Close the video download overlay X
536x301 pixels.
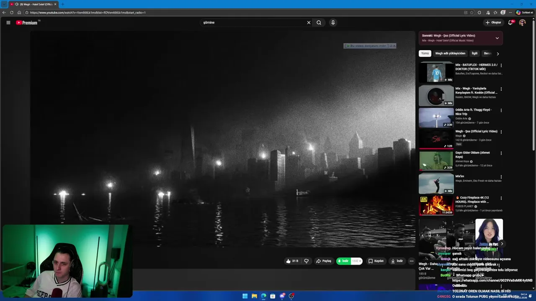394,46
